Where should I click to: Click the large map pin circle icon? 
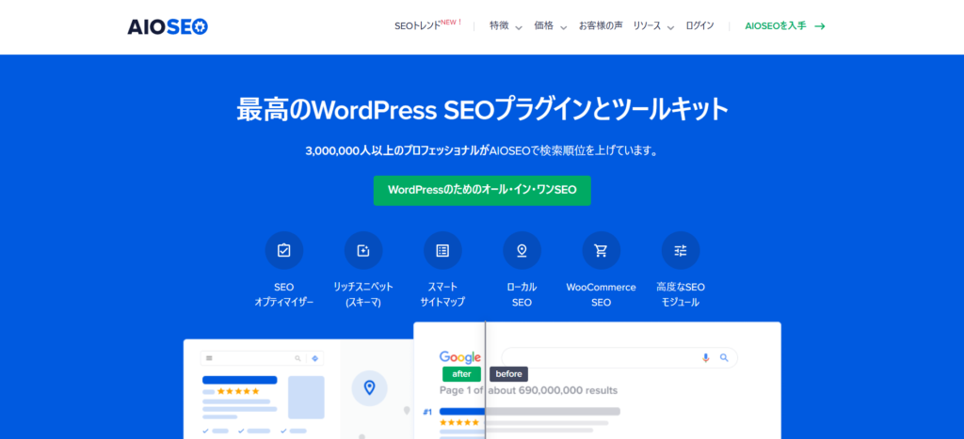[369, 387]
